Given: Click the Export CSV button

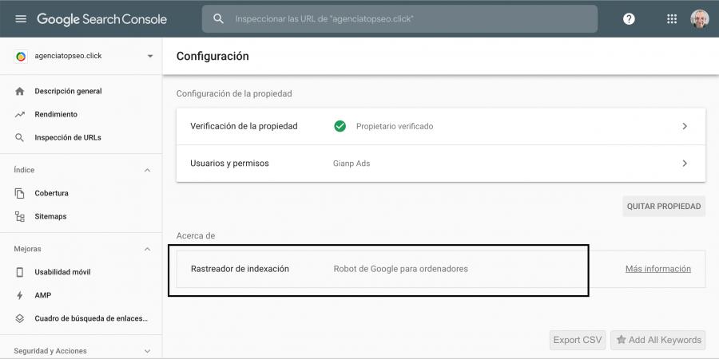Looking at the screenshot, I should (x=578, y=340).
